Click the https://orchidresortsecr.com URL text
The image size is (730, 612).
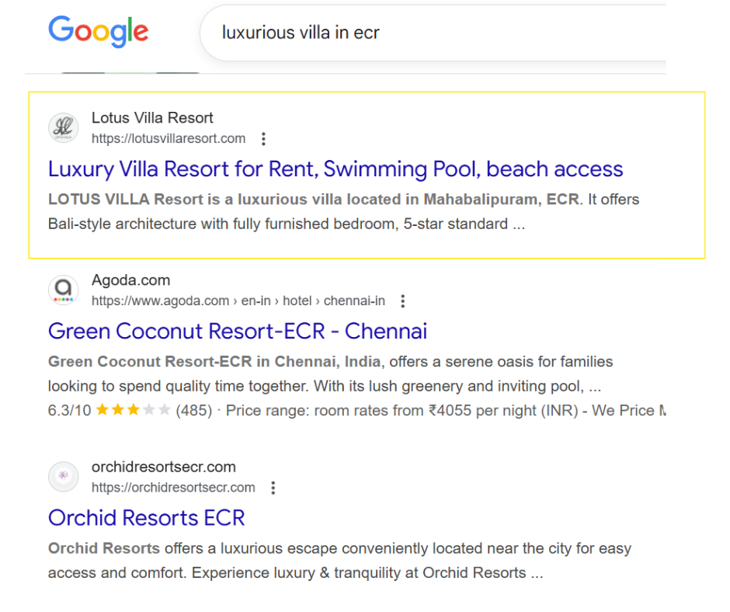(173, 488)
